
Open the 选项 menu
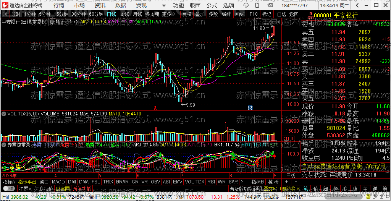[228, 5]
